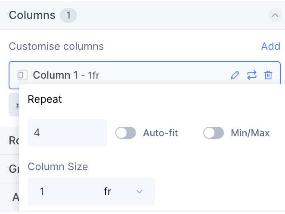Click Add to create a new column
This screenshot has height=214, width=285.
point(271,46)
